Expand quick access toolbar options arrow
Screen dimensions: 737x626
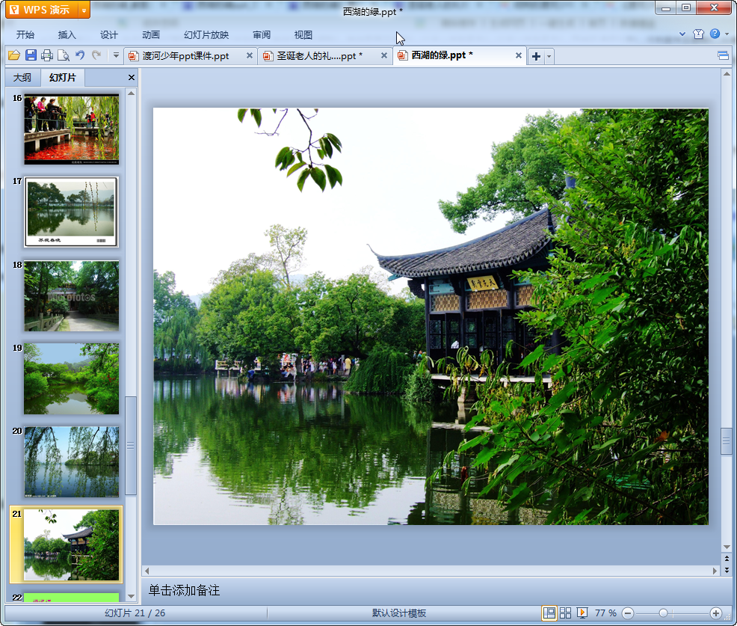pyautogui.click(x=116, y=55)
